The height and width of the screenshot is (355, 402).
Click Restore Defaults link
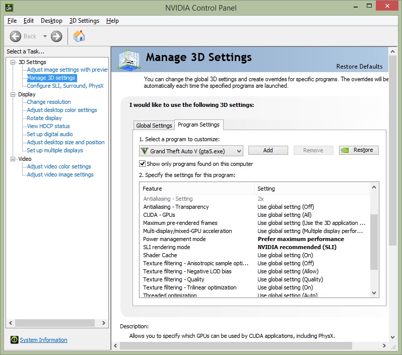359,67
